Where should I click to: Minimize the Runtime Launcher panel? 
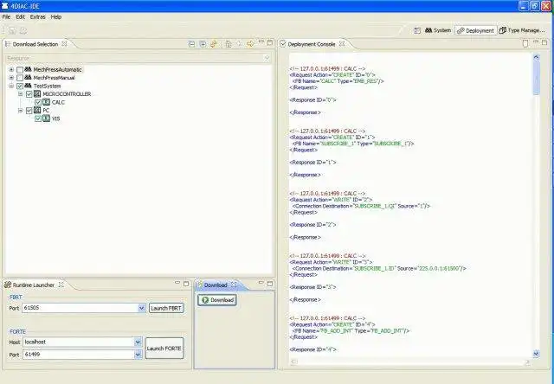click(x=177, y=283)
